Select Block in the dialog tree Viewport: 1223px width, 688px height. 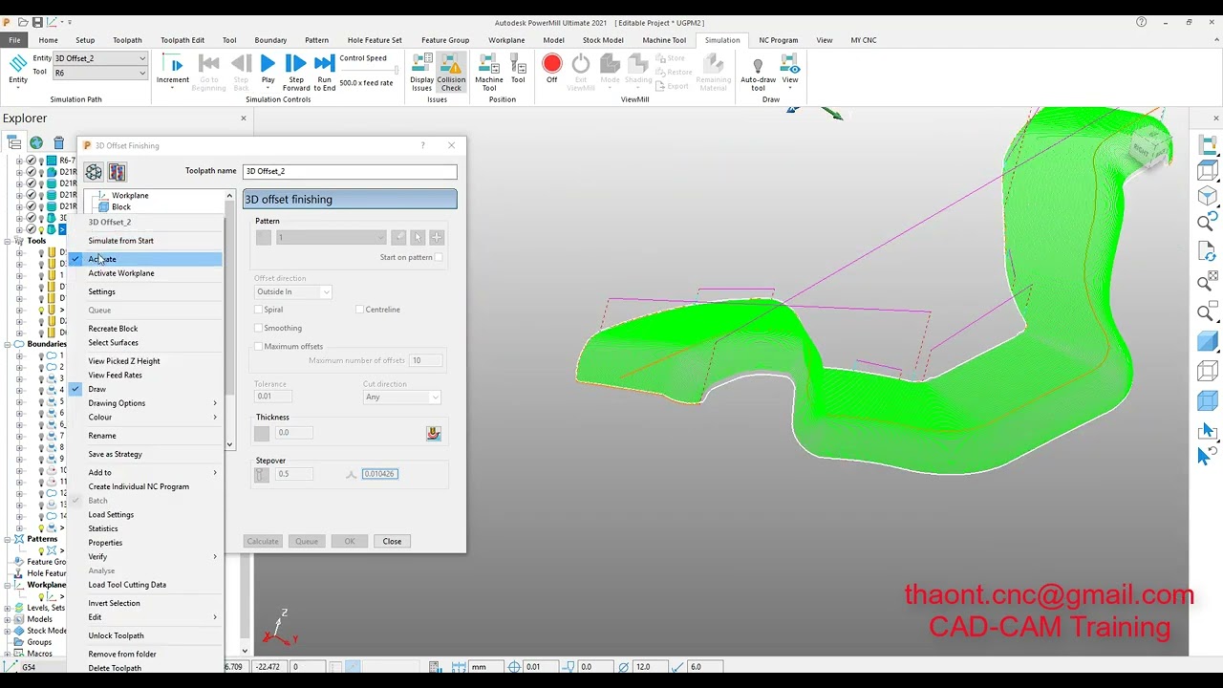[x=121, y=206]
